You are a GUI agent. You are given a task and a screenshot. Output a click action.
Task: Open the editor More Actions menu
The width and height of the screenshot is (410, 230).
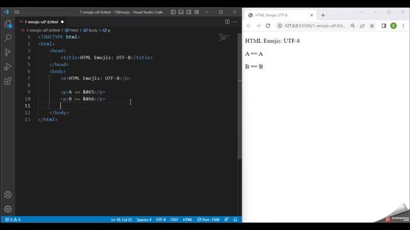(235, 22)
